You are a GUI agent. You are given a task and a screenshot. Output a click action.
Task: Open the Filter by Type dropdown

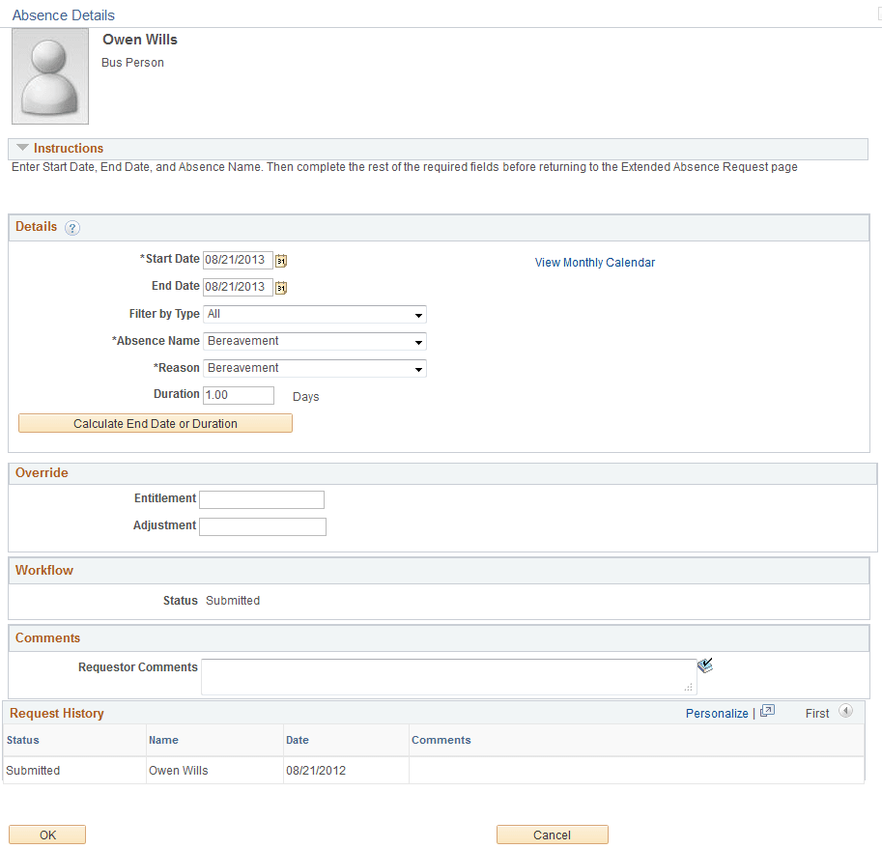pyautogui.click(x=419, y=314)
